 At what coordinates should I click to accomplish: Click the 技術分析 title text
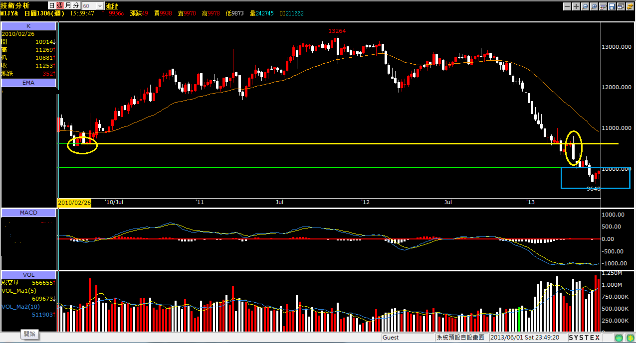[x=15, y=5]
